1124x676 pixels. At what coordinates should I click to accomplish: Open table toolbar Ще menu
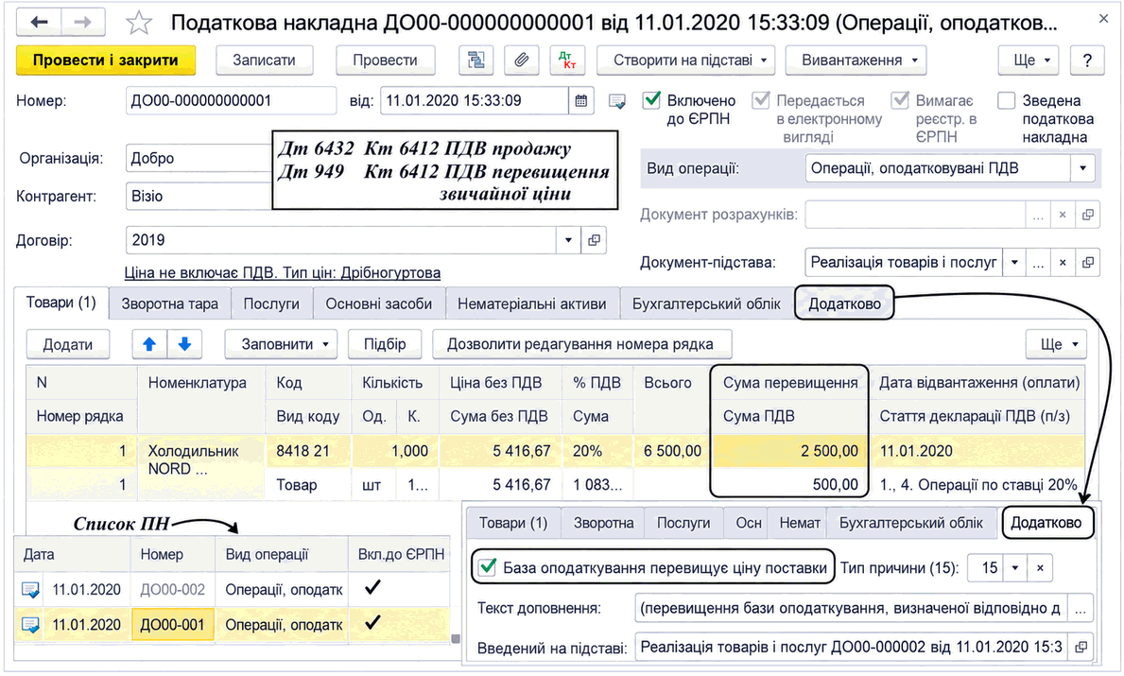[1057, 344]
